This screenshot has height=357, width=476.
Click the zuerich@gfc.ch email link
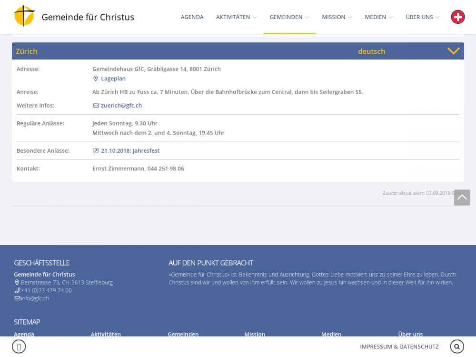point(121,106)
